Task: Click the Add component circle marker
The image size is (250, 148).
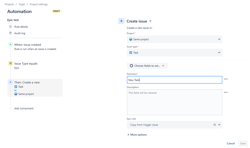Action: pos(10,108)
